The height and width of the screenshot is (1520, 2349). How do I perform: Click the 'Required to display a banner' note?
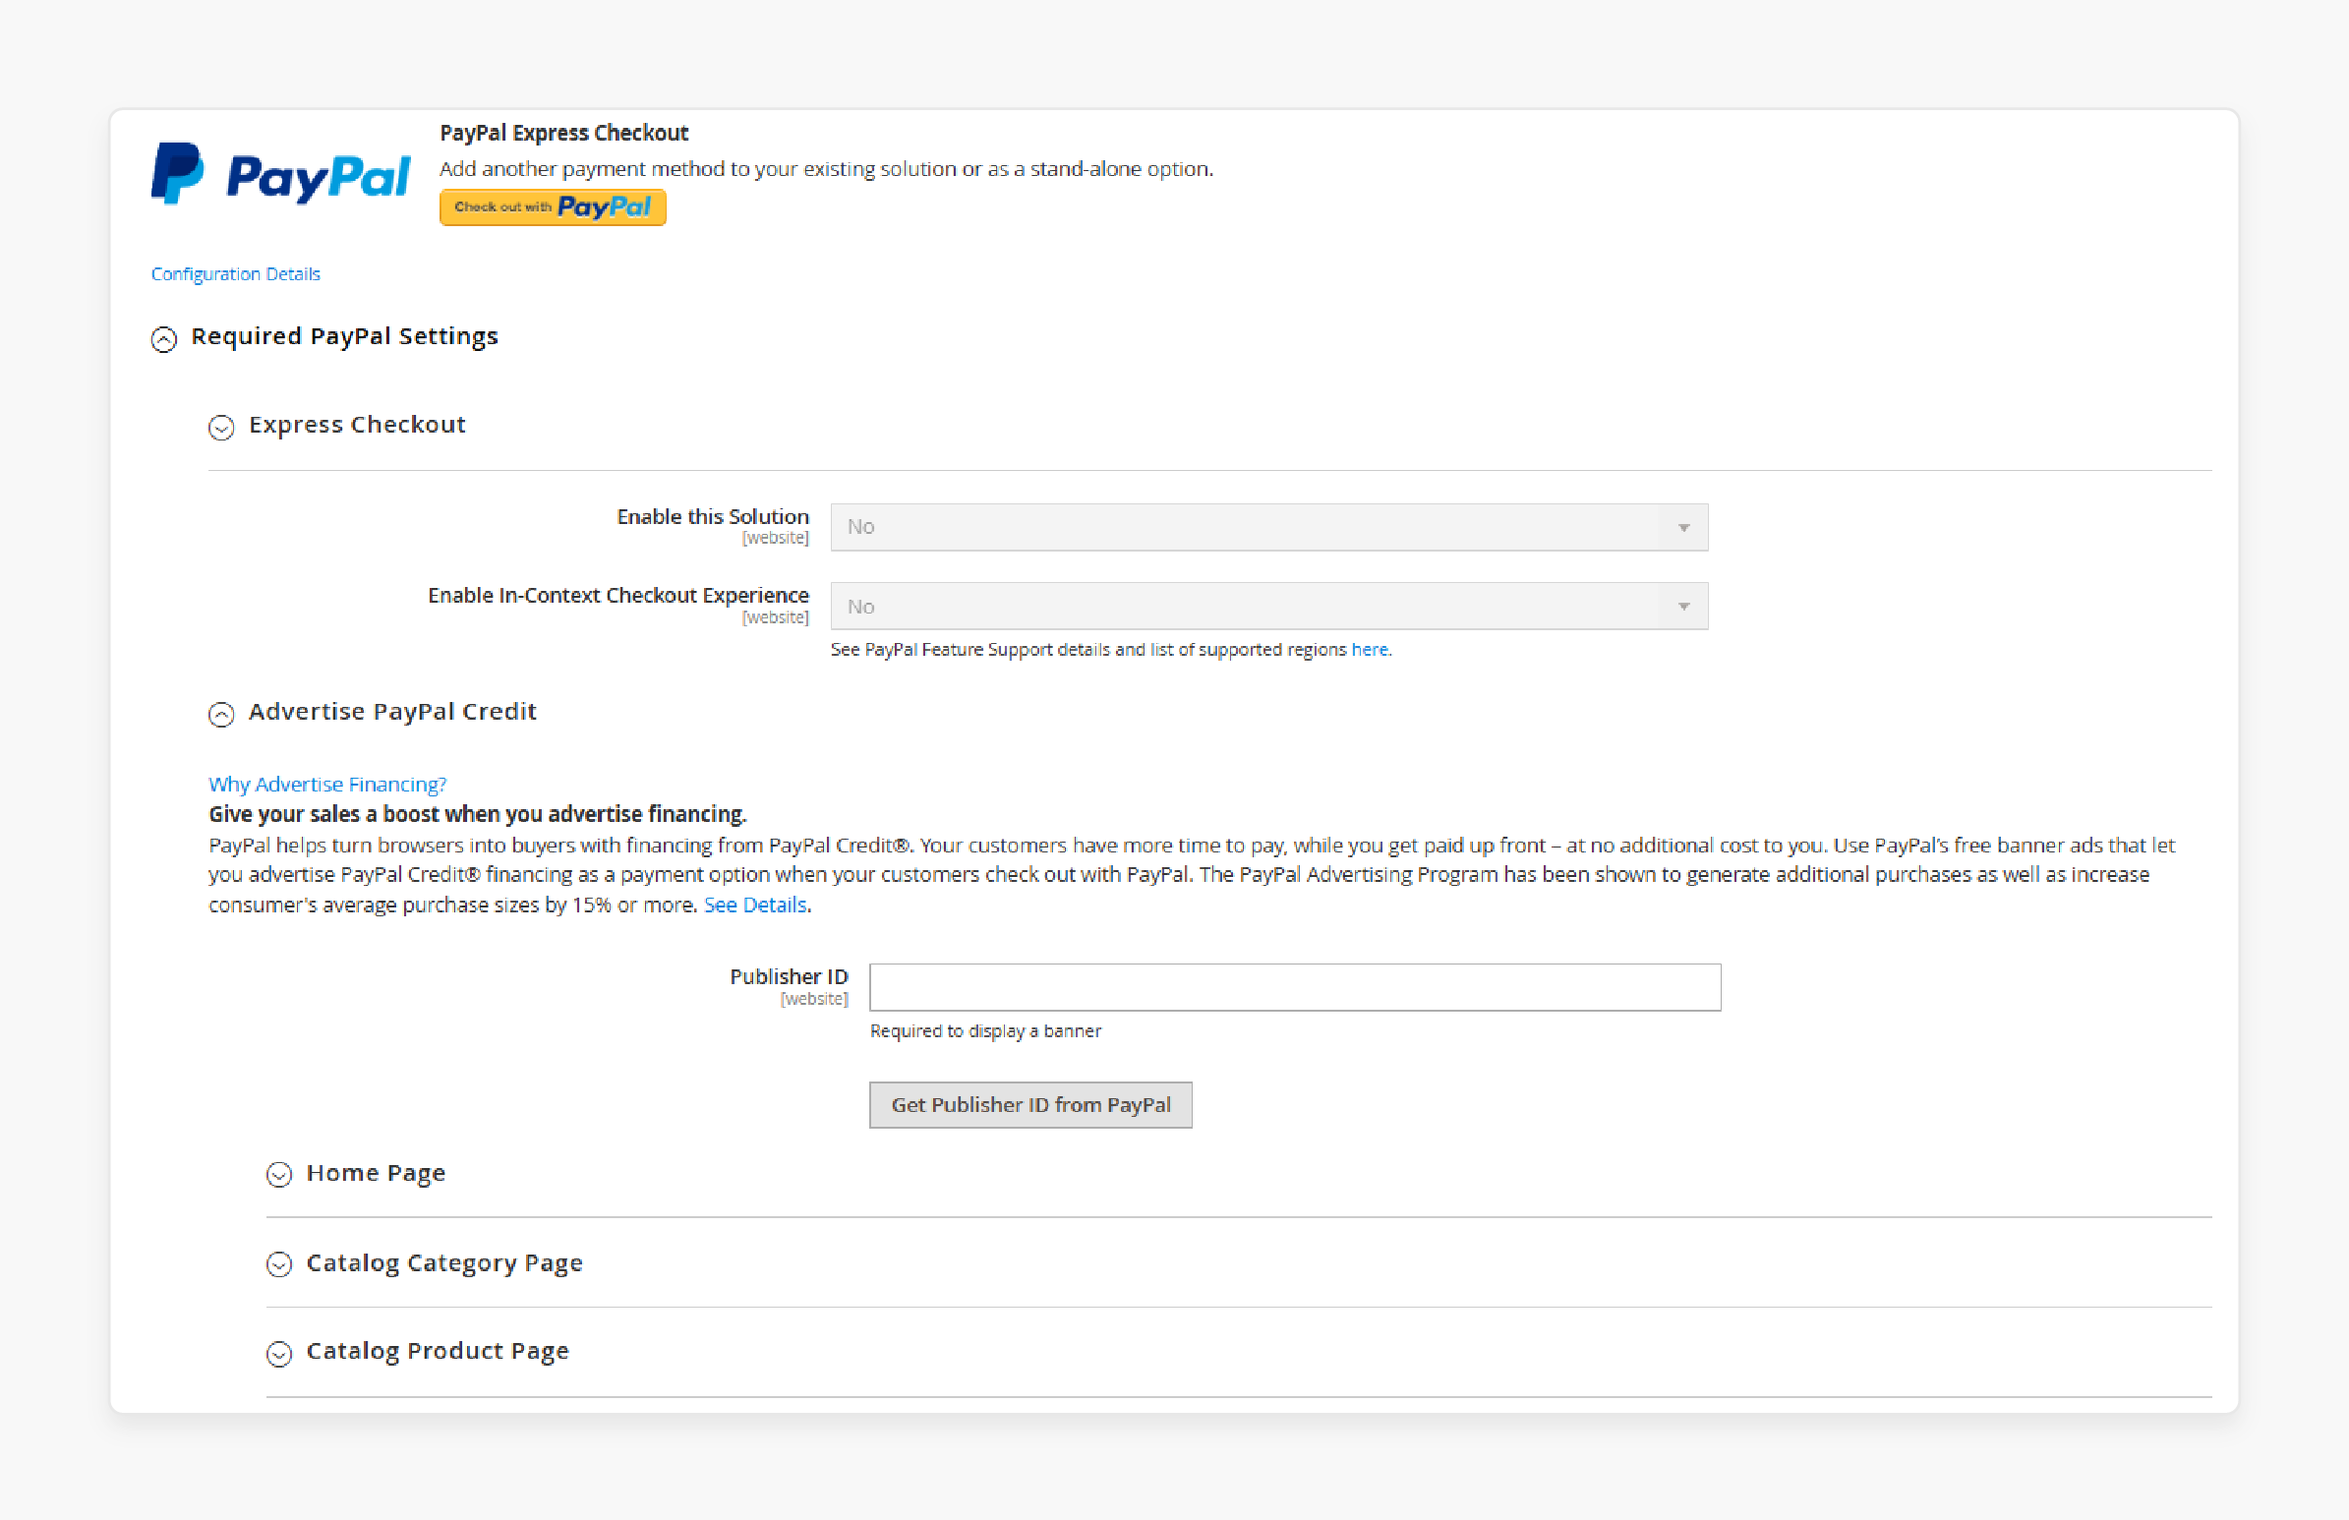tap(985, 1030)
